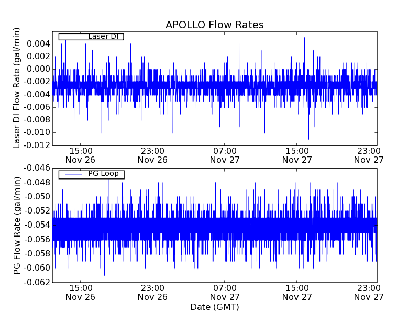This screenshot has height=314, width=419.
Task: Click the -0.058 tick on the PG plot
Action: [37, 254]
